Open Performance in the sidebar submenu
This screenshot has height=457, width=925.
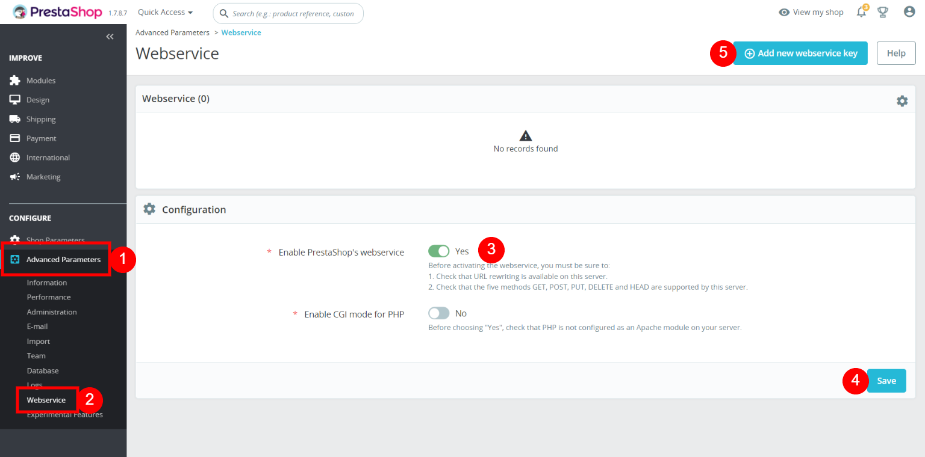(49, 297)
